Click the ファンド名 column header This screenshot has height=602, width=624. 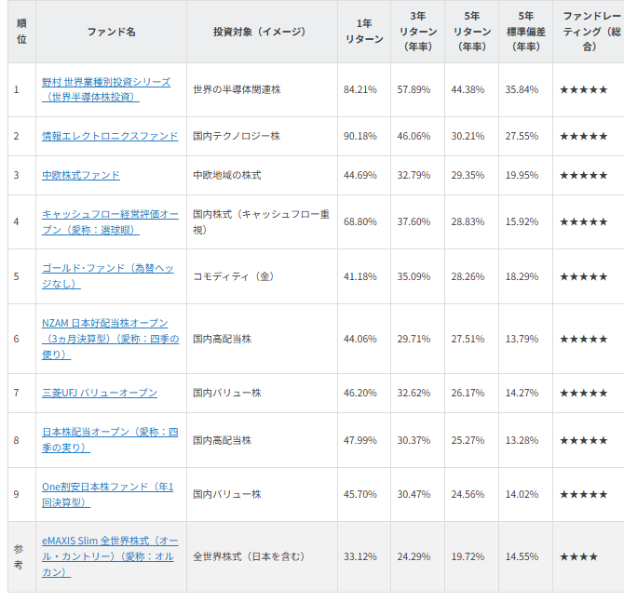click(112, 32)
